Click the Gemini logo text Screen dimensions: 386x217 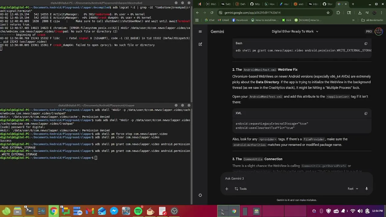(217, 31)
